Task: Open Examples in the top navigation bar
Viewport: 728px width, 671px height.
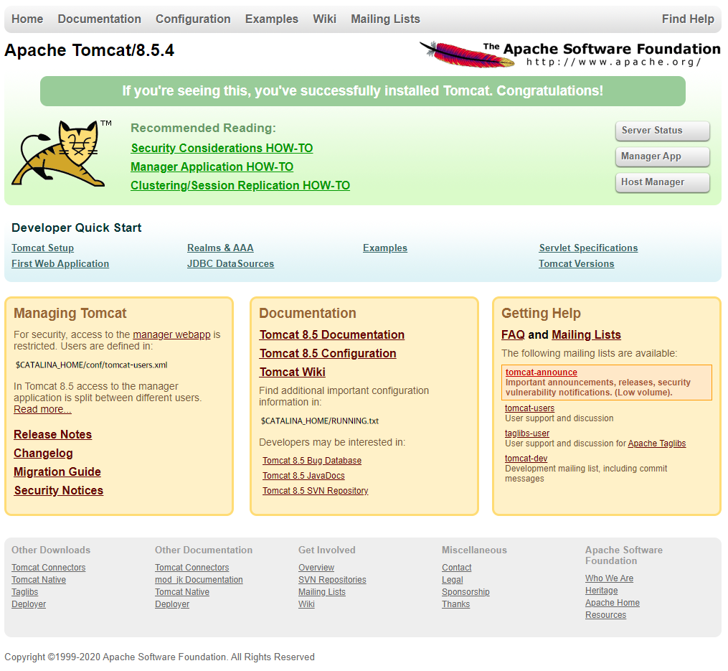Action: (272, 19)
